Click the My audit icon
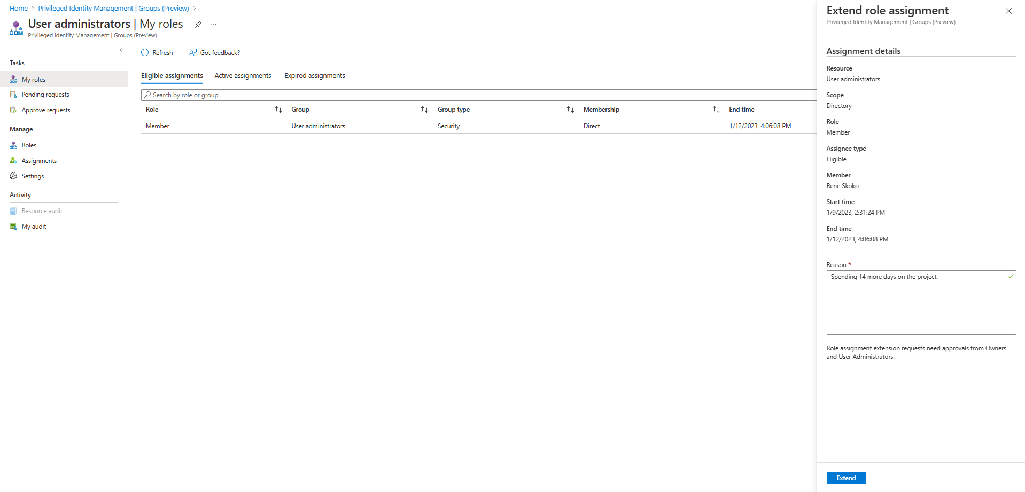Screen dimensions: 1025x492 click(x=13, y=227)
